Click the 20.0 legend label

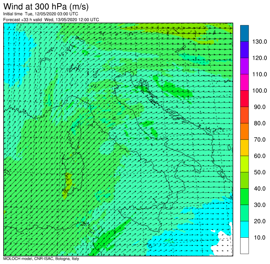pyautogui.click(x=260, y=221)
